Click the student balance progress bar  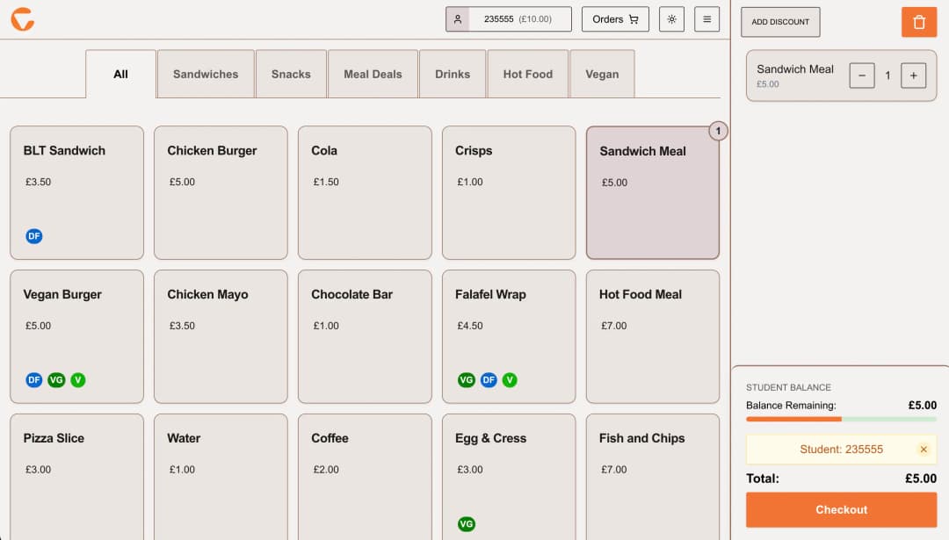pos(841,419)
